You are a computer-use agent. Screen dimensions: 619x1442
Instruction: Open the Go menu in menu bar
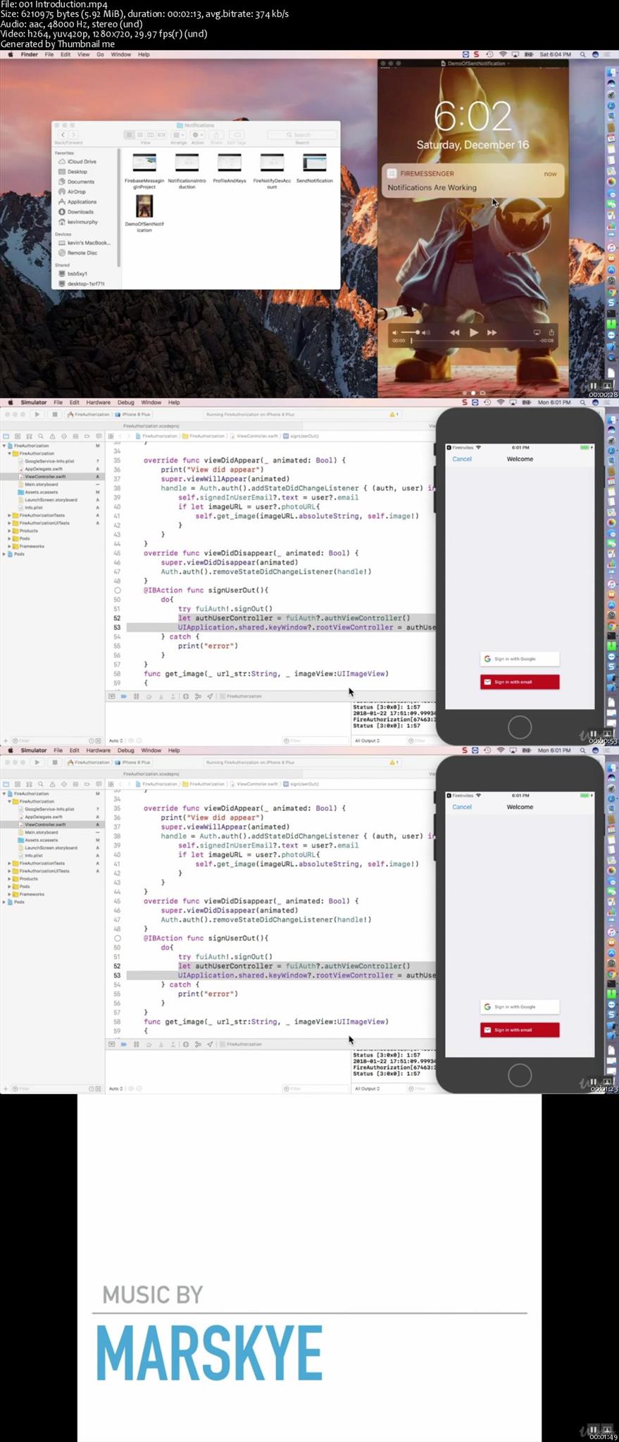100,54
